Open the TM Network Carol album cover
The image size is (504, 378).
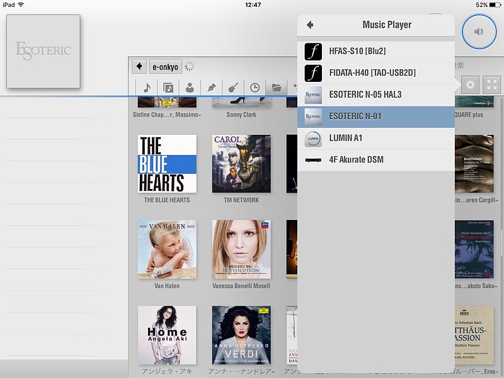(x=241, y=164)
